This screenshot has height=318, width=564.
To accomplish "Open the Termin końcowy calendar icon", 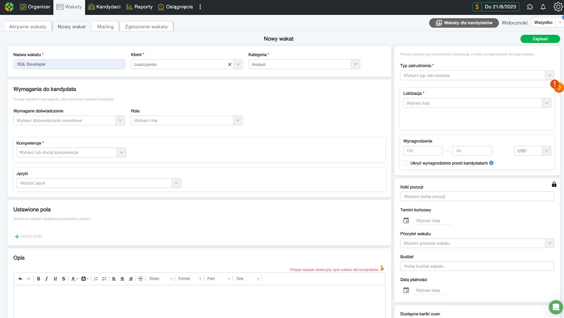I will [x=406, y=220].
